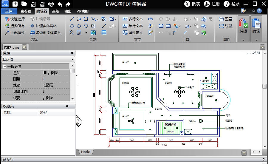Insert a table using the grid icon

(x=104, y=33)
